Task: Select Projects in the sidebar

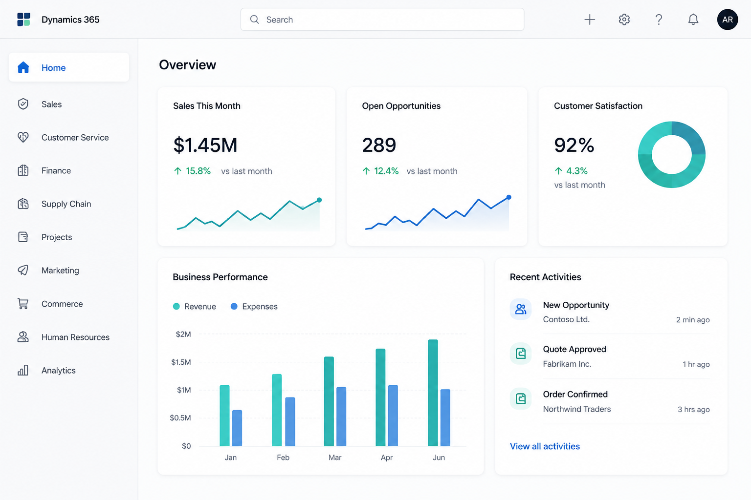Action: pyautogui.click(x=69, y=237)
